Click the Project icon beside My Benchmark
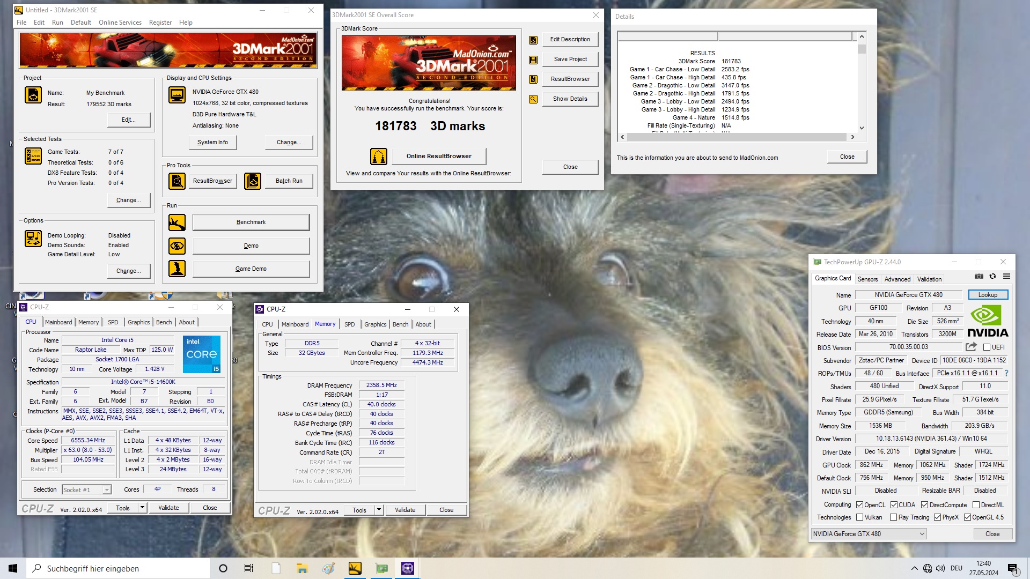 [x=33, y=95]
